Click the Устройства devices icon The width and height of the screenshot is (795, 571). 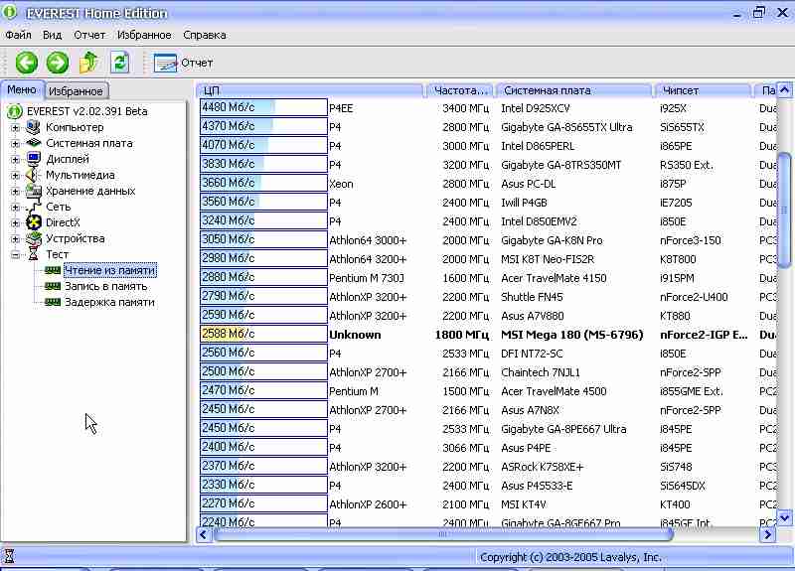(x=34, y=238)
